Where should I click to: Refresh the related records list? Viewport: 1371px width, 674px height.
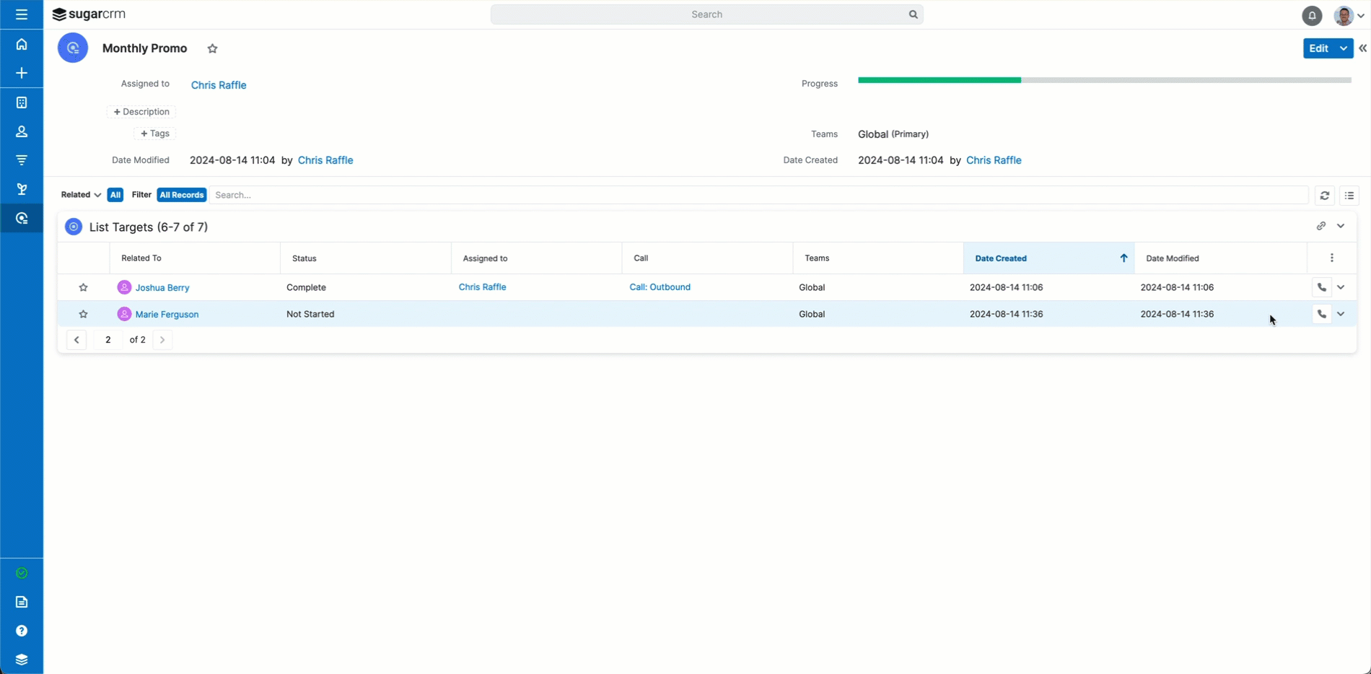(1324, 195)
